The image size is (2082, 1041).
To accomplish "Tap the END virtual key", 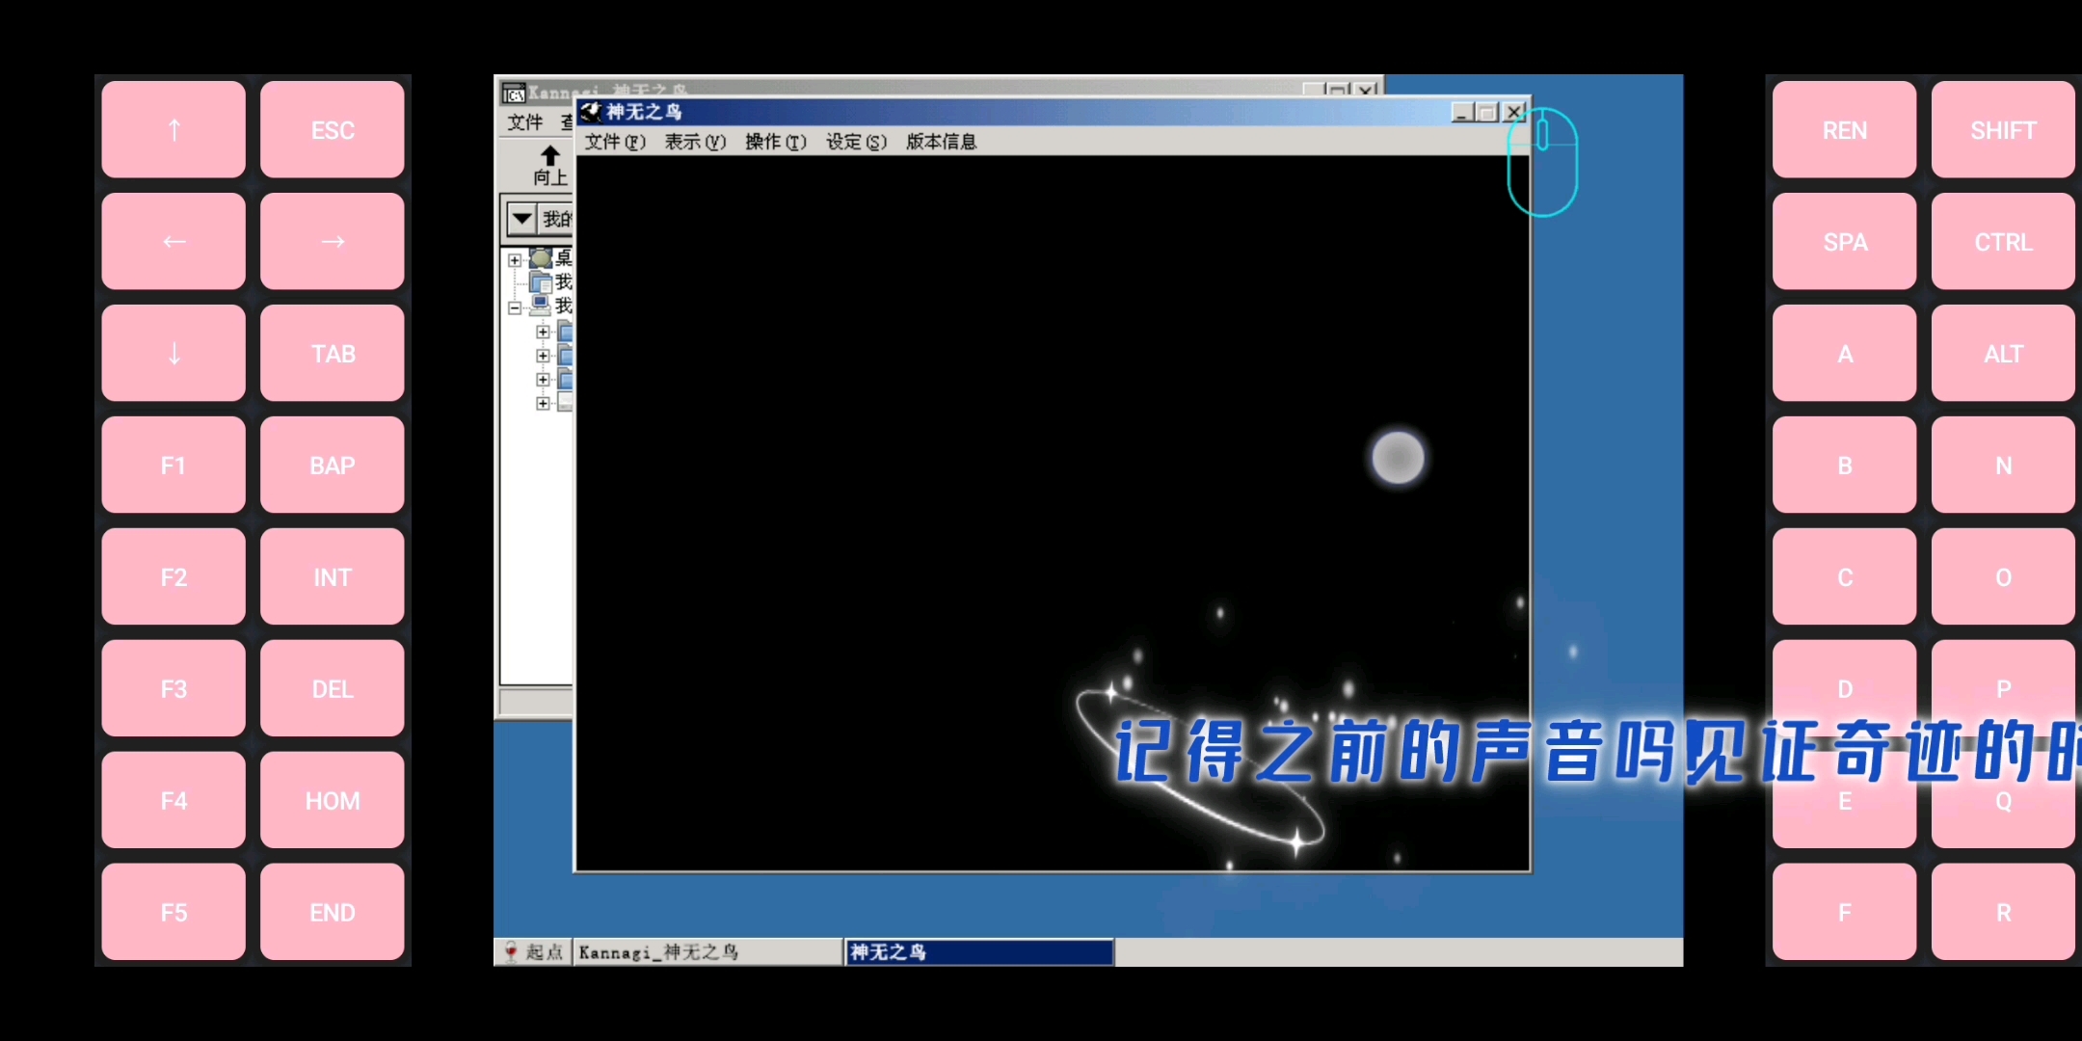I will pyautogui.click(x=333, y=912).
